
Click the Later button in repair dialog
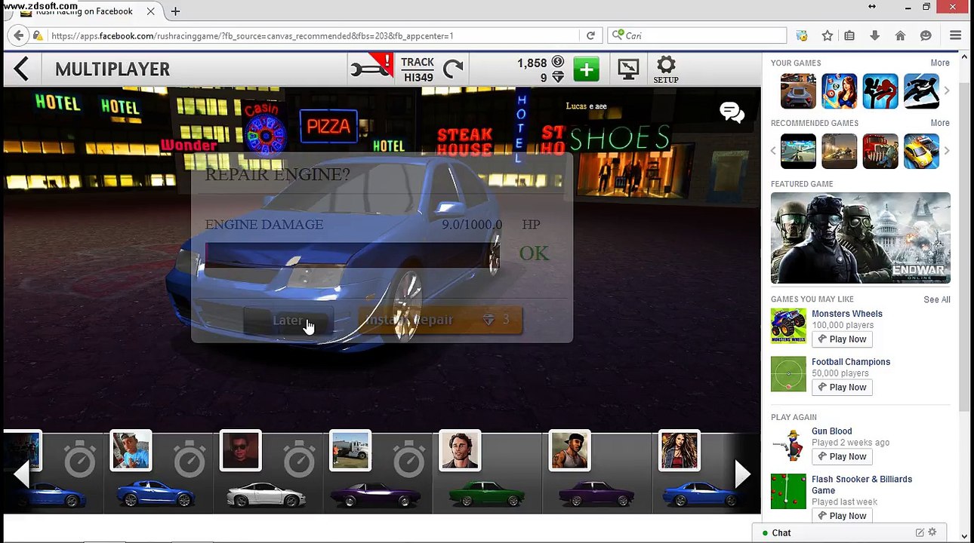click(288, 321)
